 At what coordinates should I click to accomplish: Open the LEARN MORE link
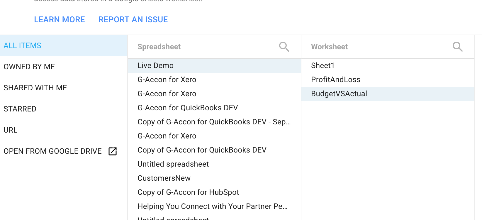click(x=60, y=20)
